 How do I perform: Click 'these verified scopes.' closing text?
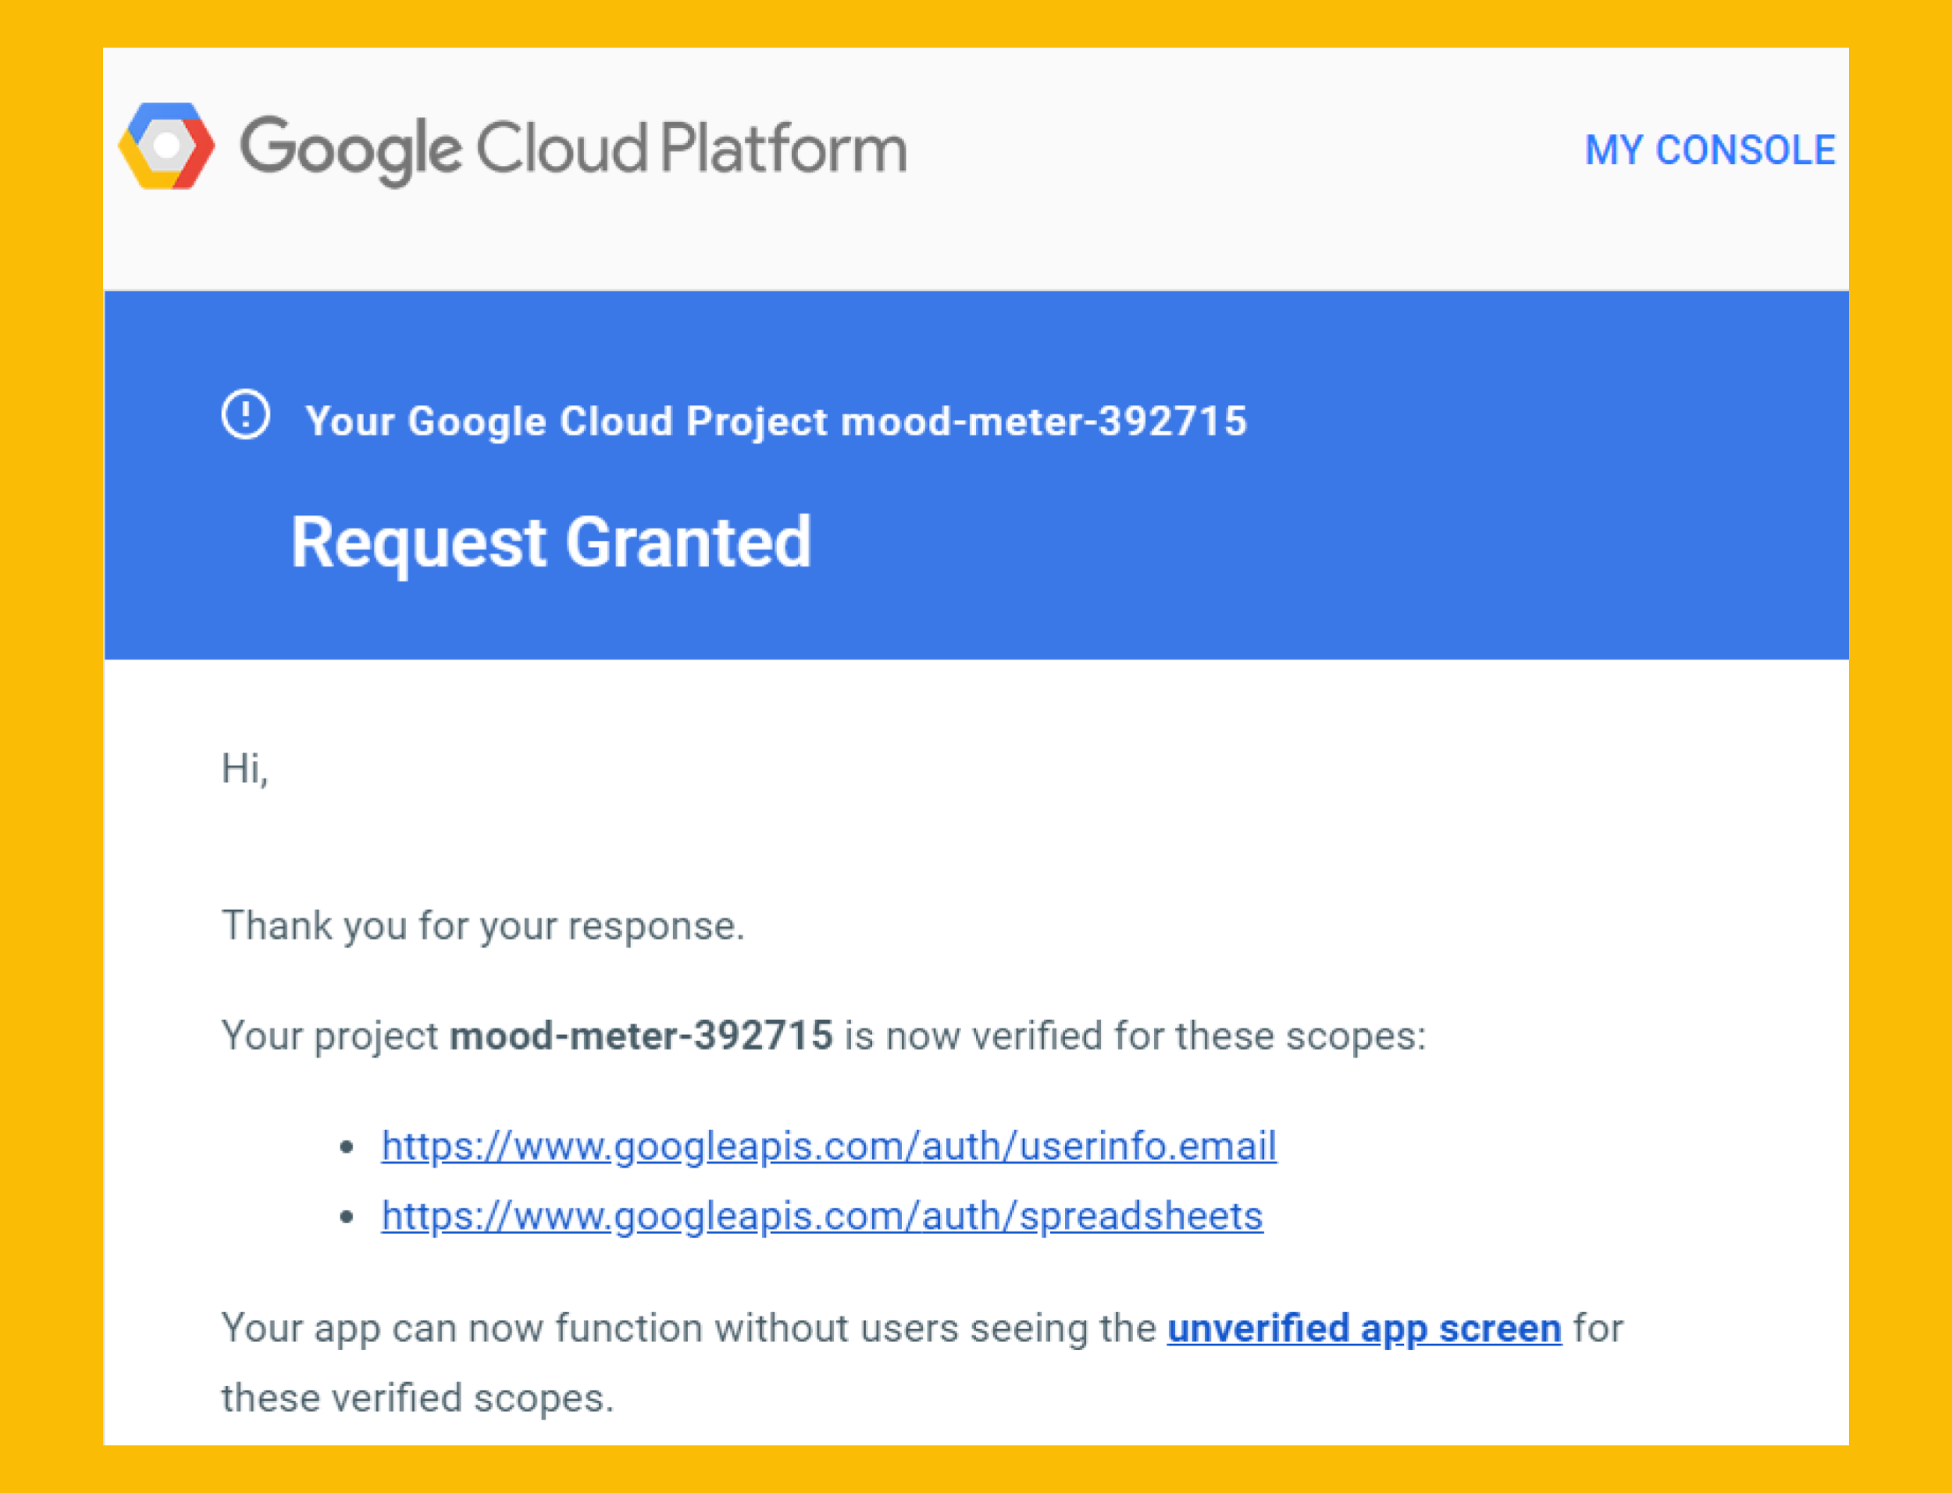[x=418, y=1398]
